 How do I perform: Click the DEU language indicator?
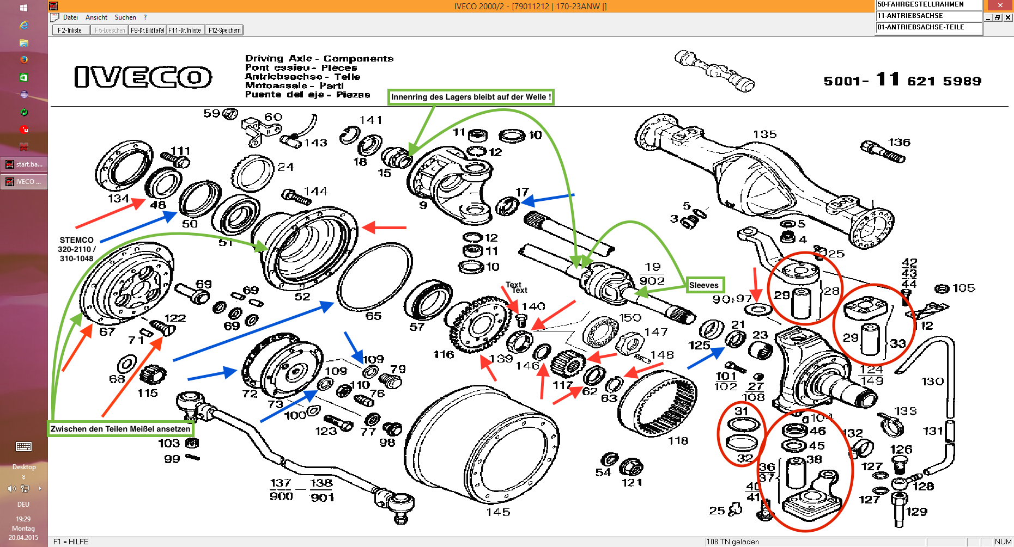[23, 505]
